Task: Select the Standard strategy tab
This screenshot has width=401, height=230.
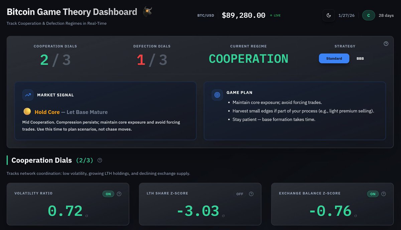Action: (x=334, y=58)
